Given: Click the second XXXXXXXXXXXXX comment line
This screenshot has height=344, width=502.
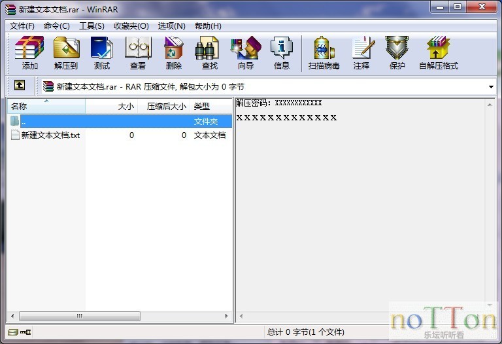Looking at the screenshot, I should point(286,118).
